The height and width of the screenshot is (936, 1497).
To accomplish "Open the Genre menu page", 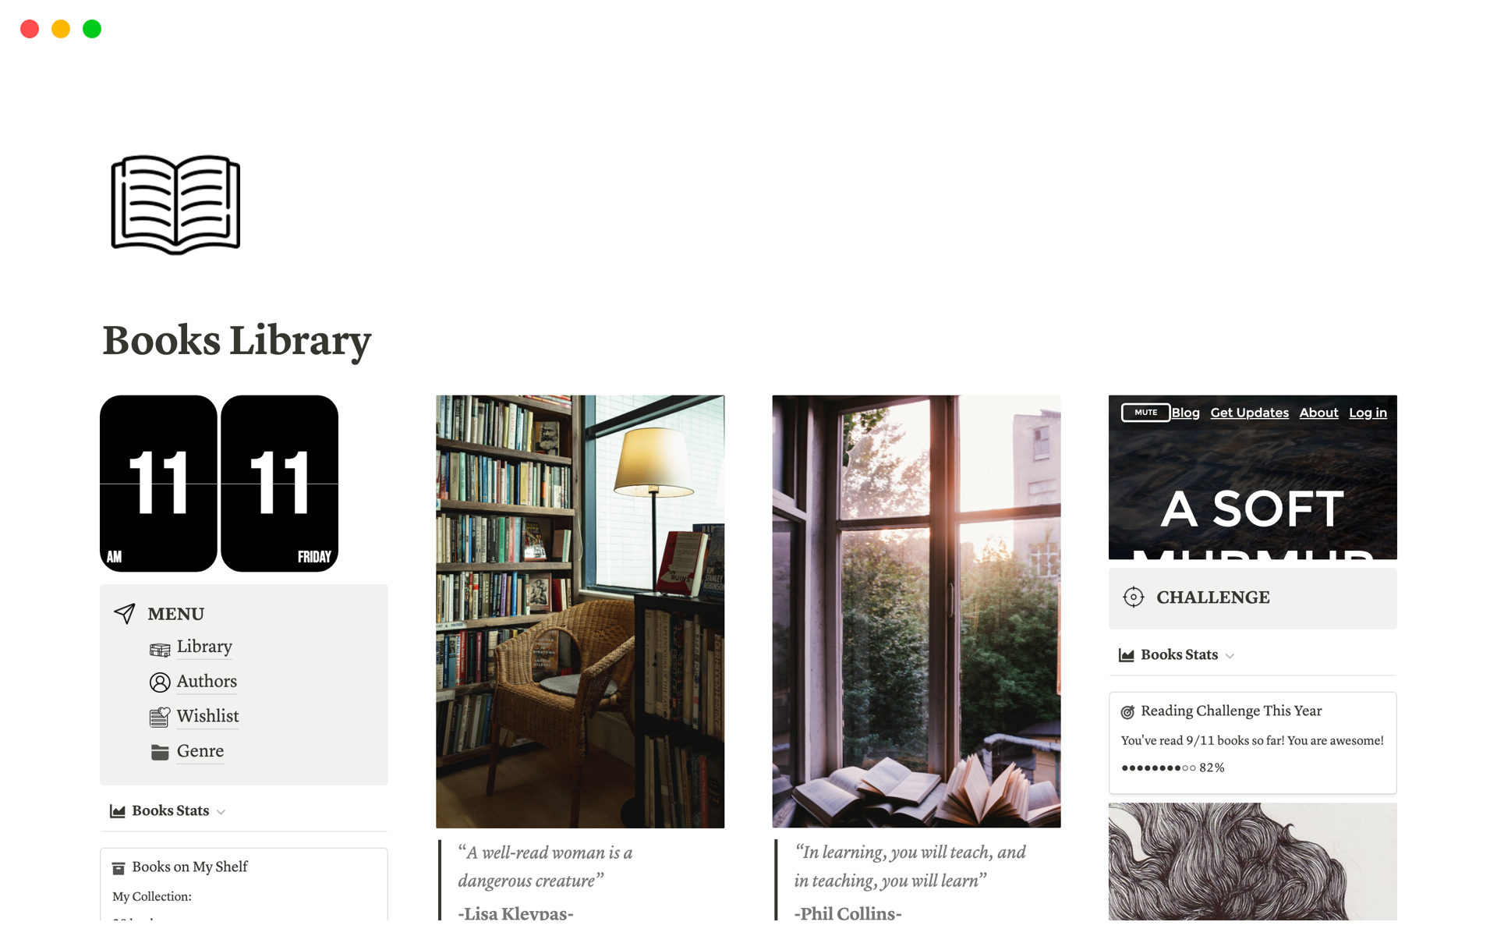I will pyautogui.click(x=200, y=751).
